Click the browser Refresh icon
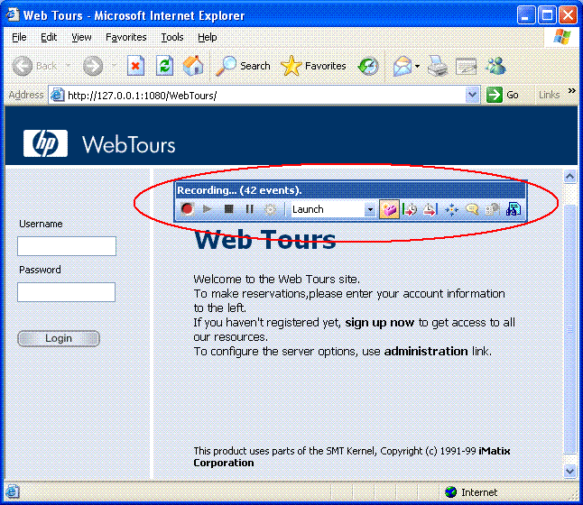 [164, 66]
